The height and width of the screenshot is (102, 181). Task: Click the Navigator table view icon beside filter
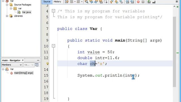click(x=37, y=65)
